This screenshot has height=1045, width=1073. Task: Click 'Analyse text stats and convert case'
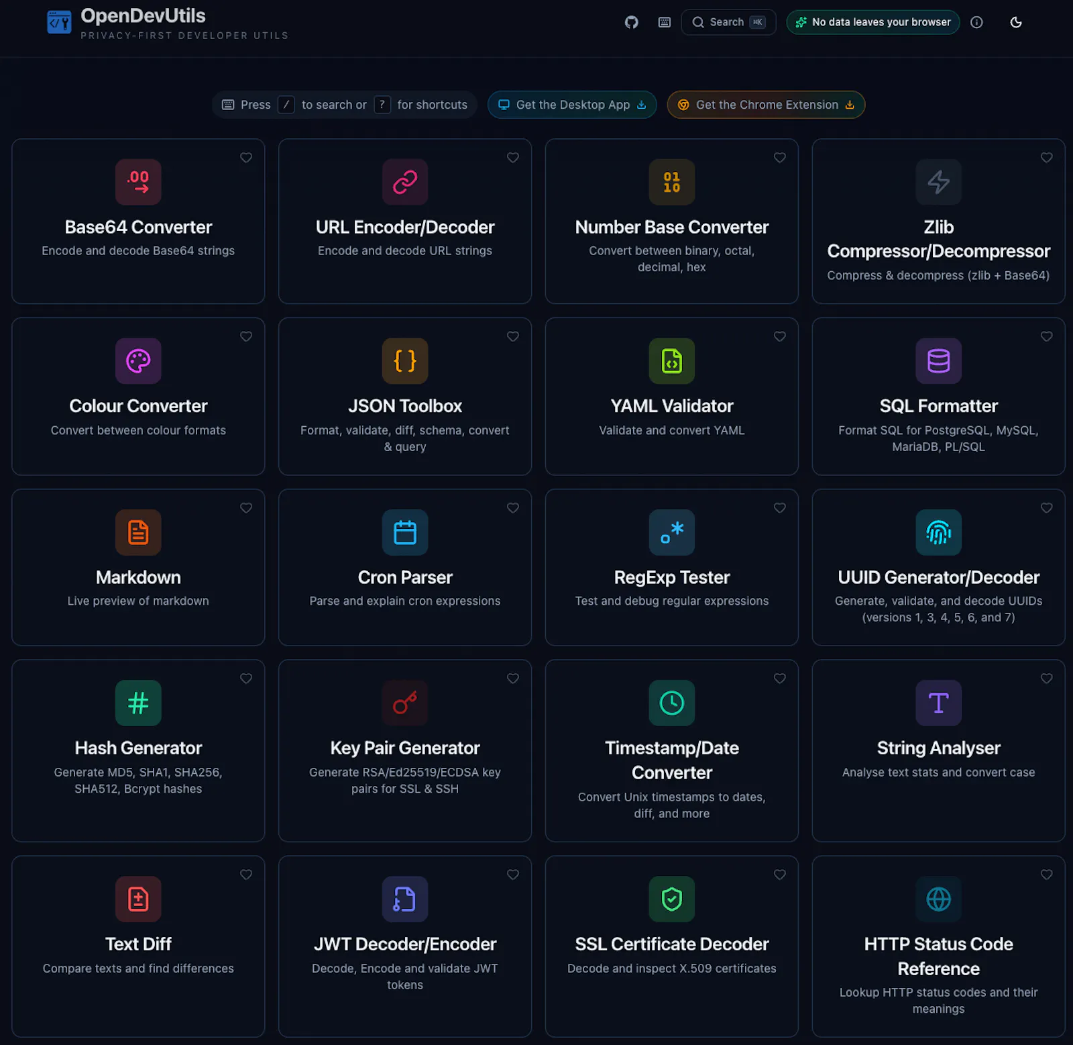click(939, 772)
